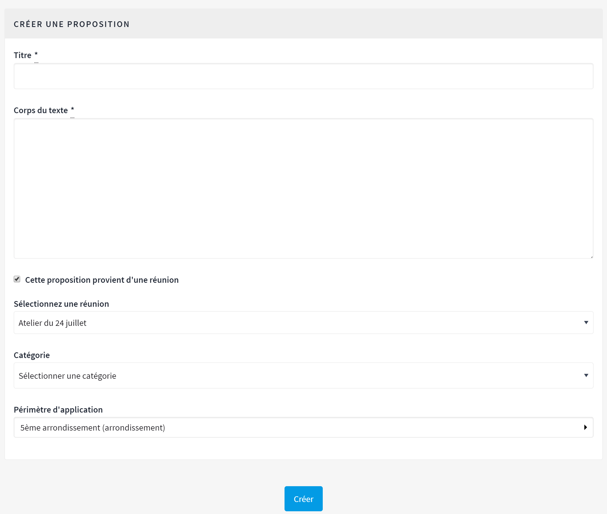This screenshot has height=514, width=607.
Task: Click the Titre input field
Action: 303,76
